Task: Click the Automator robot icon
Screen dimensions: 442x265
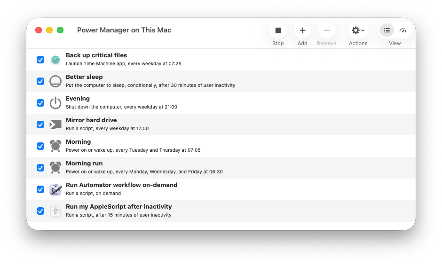Action: tap(55, 189)
